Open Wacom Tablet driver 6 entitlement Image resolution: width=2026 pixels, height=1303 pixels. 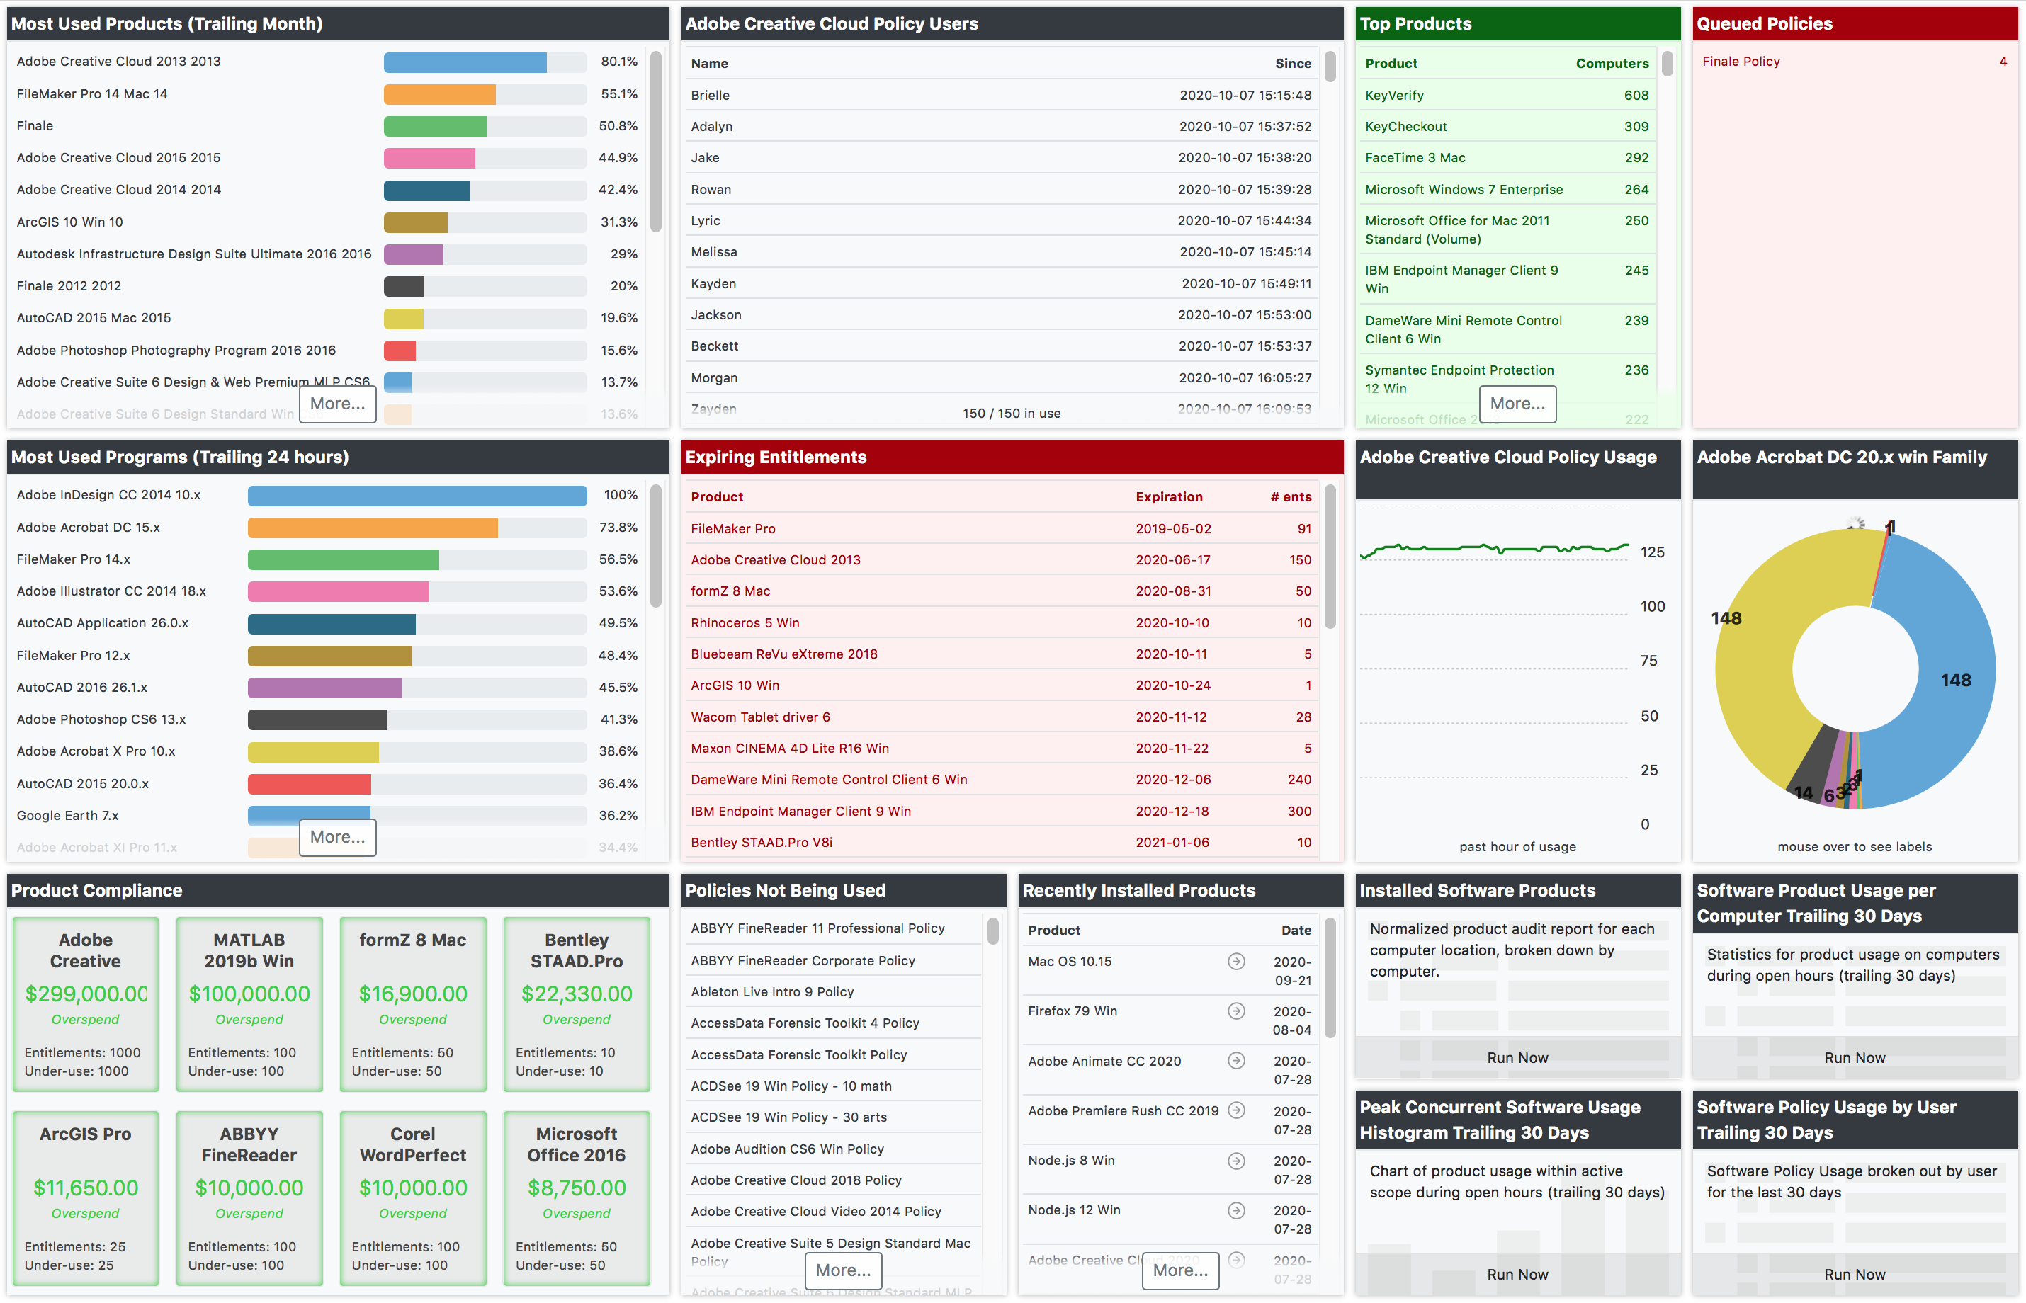[1000, 717]
